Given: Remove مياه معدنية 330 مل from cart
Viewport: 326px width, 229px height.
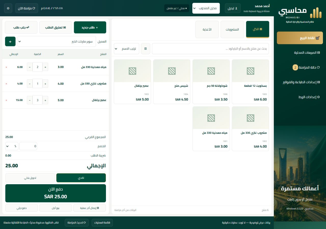Looking at the screenshot, I should click(x=6, y=67).
